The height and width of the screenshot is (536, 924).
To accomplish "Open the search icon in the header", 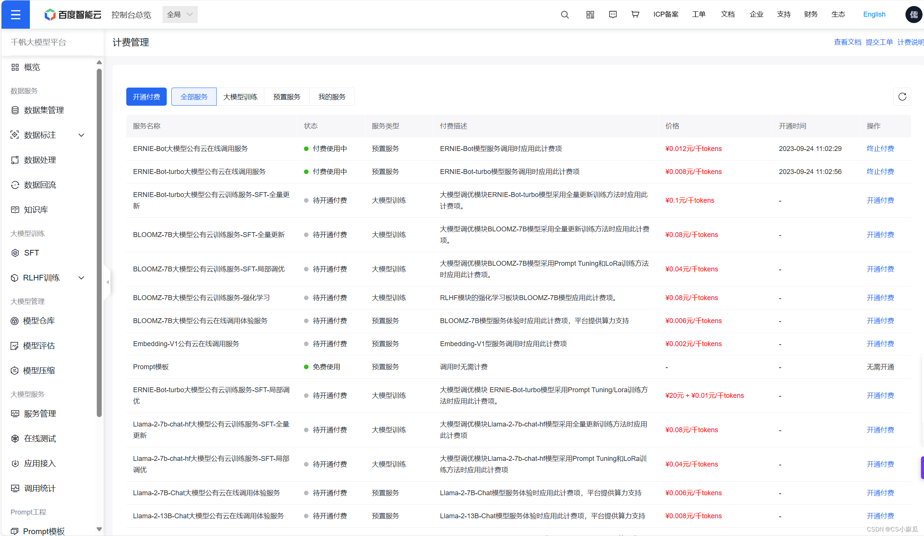I will (564, 14).
